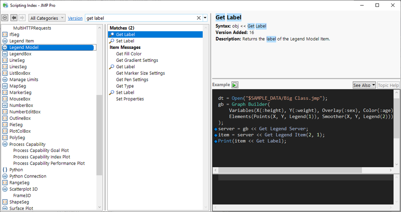401x212 pixels.
Task: Select Process Capability in the object list
Action: (x=27, y=144)
